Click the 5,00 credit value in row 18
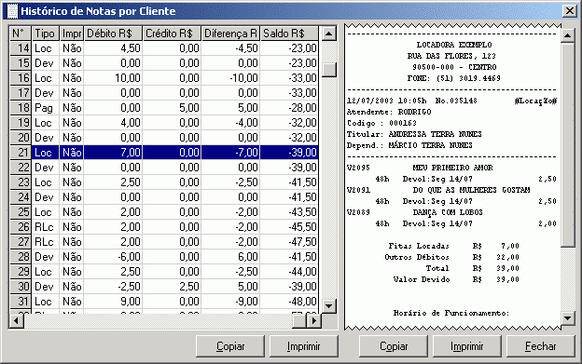Viewport: 582px width, 364px height. pos(172,108)
